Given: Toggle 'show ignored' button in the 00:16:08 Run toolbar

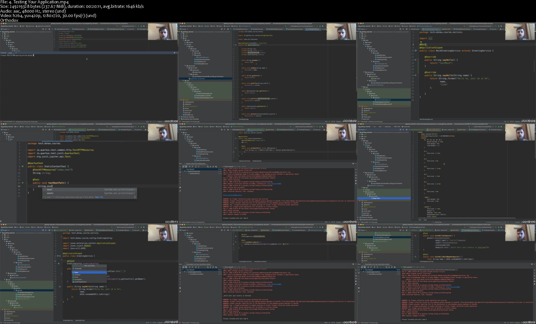Looking at the screenshot, I should pos(186,267).
